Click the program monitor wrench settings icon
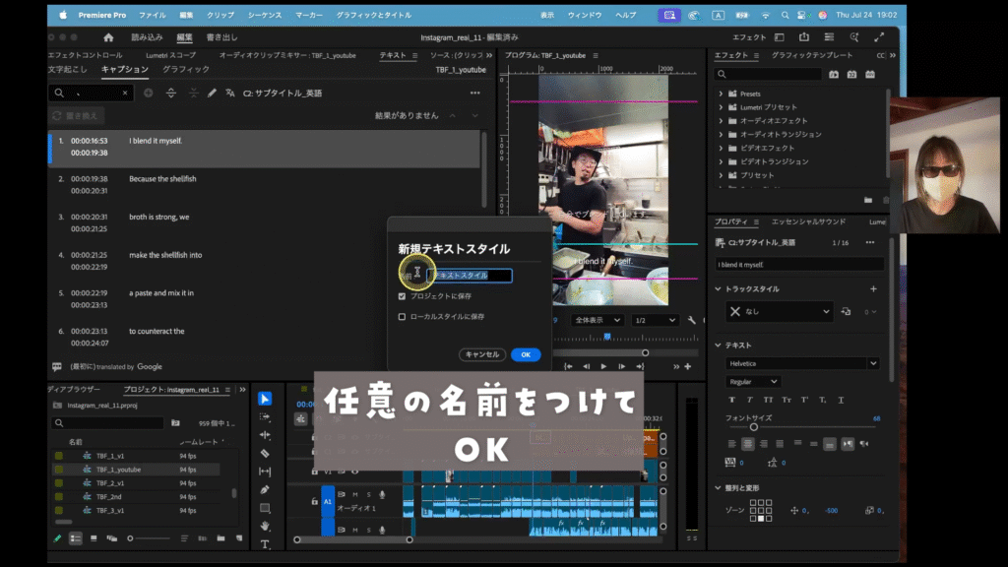The height and width of the screenshot is (567, 1008). click(692, 320)
